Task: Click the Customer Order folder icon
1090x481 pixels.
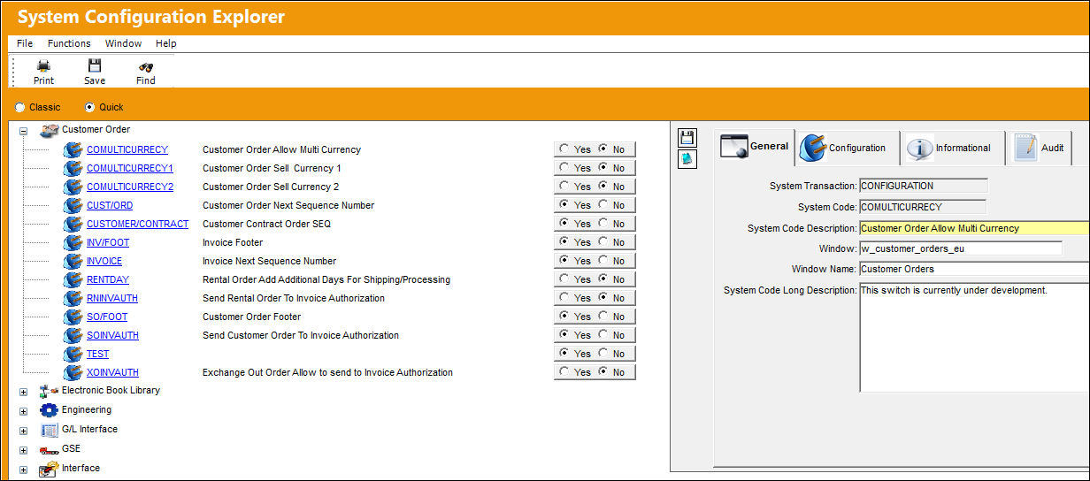Action: (x=50, y=130)
